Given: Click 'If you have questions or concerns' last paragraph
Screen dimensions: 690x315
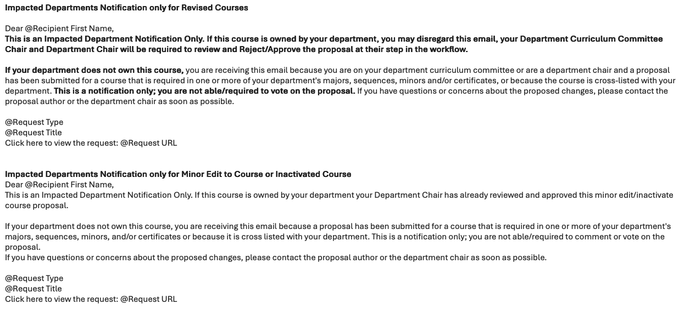Looking at the screenshot, I should [x=276, y=257].
